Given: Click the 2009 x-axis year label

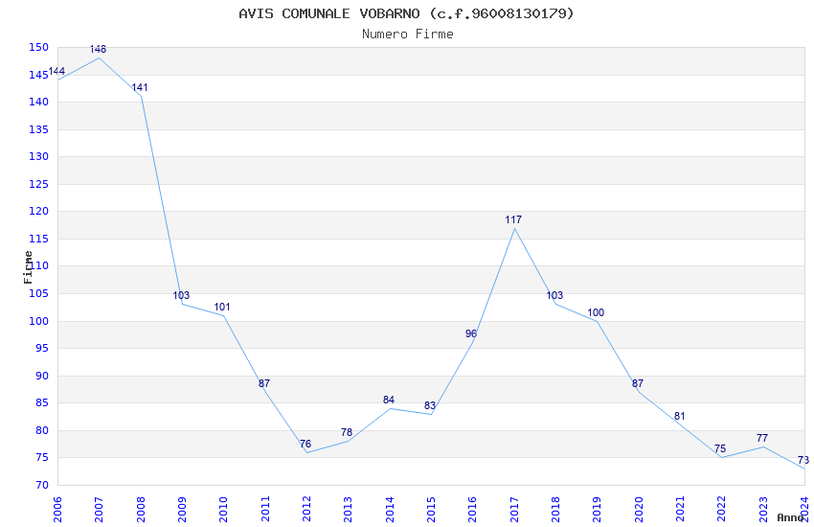Looking at the screenshot, I should point(182,510).
